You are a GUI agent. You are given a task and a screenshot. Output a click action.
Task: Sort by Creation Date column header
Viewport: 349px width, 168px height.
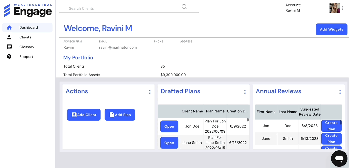[238, 111]
